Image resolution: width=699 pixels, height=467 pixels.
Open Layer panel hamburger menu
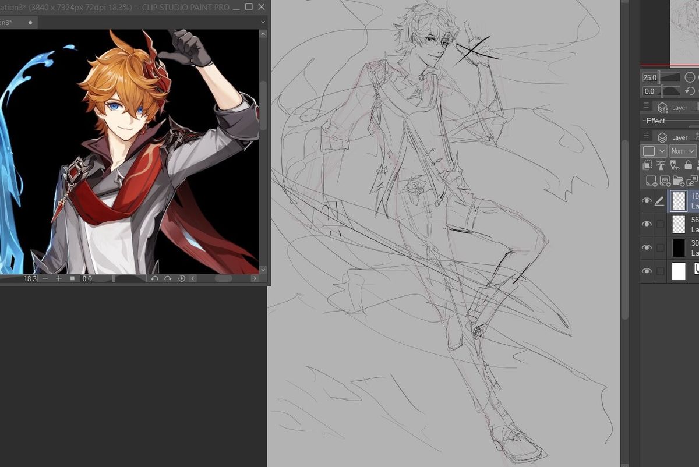(646, 136)
